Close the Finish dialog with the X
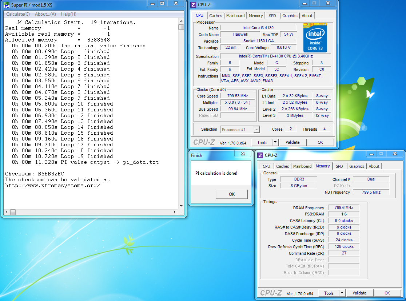Viewport: 406px width, 301px height. [x=243, y=154]
